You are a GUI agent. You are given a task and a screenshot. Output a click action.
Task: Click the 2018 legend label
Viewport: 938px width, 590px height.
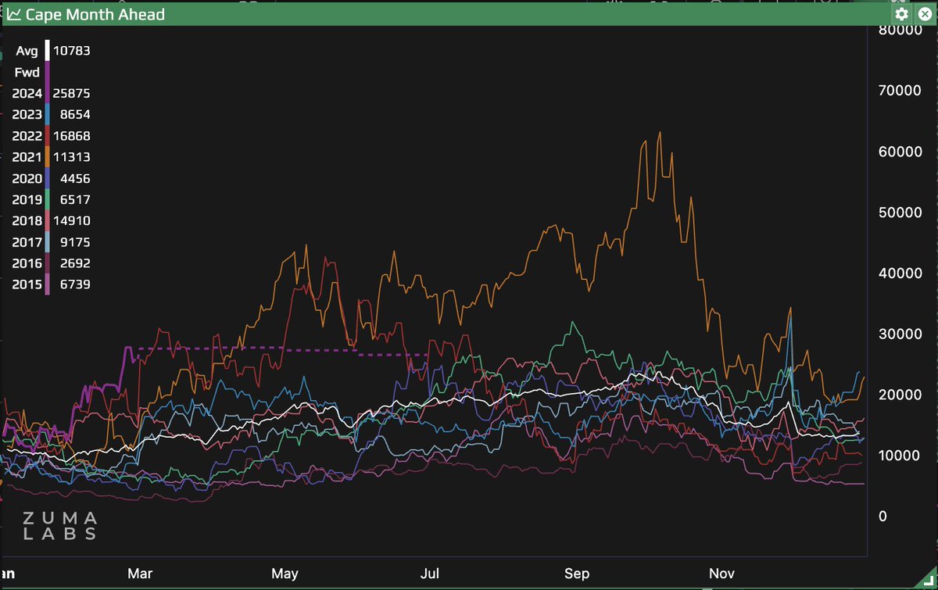pyautogui.click(x=27, y=220)
